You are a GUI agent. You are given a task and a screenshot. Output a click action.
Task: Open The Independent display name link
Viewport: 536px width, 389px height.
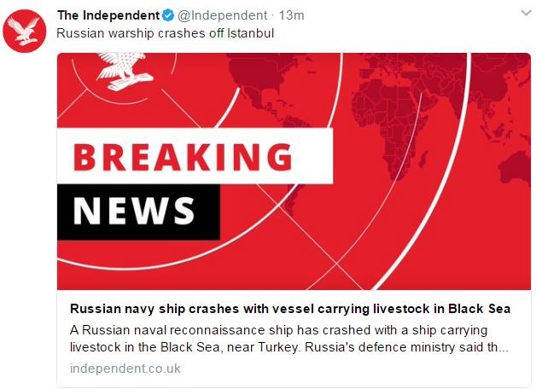[107, 16]
